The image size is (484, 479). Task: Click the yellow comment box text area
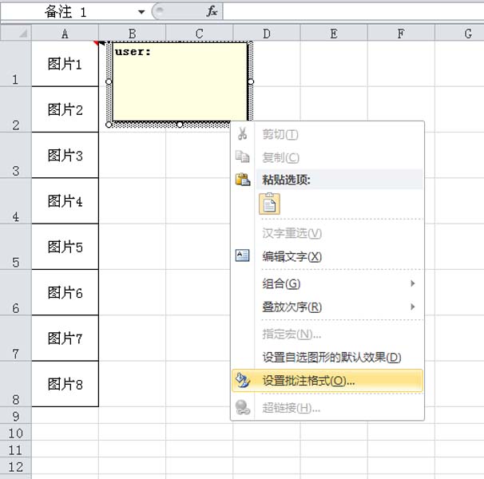[180, 84]
